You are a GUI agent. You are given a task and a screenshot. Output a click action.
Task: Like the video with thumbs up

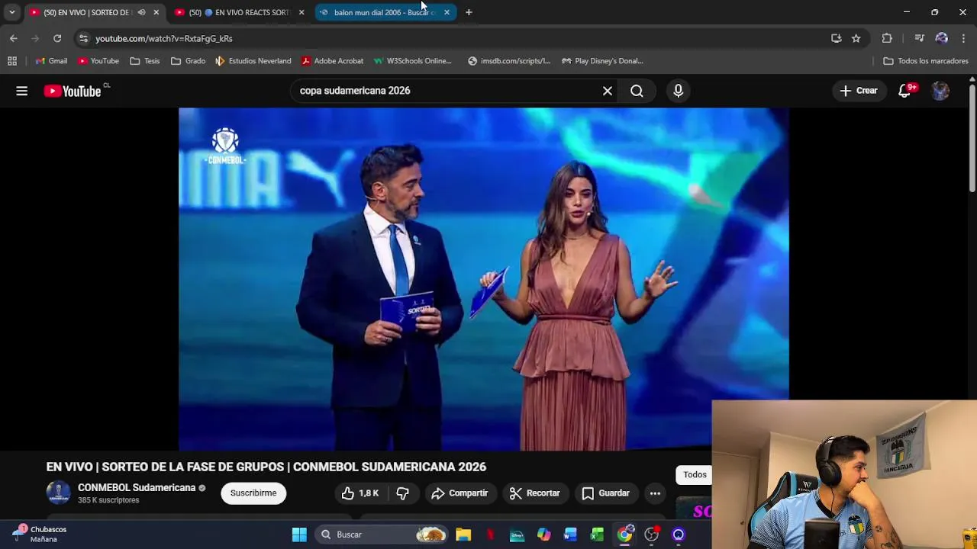[360, 493]
